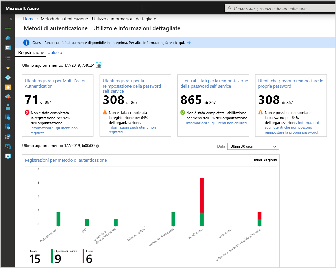The image size is (336, 268).
Task: Open the Home icon in the sidebar
Action: (x=8, y=38)
